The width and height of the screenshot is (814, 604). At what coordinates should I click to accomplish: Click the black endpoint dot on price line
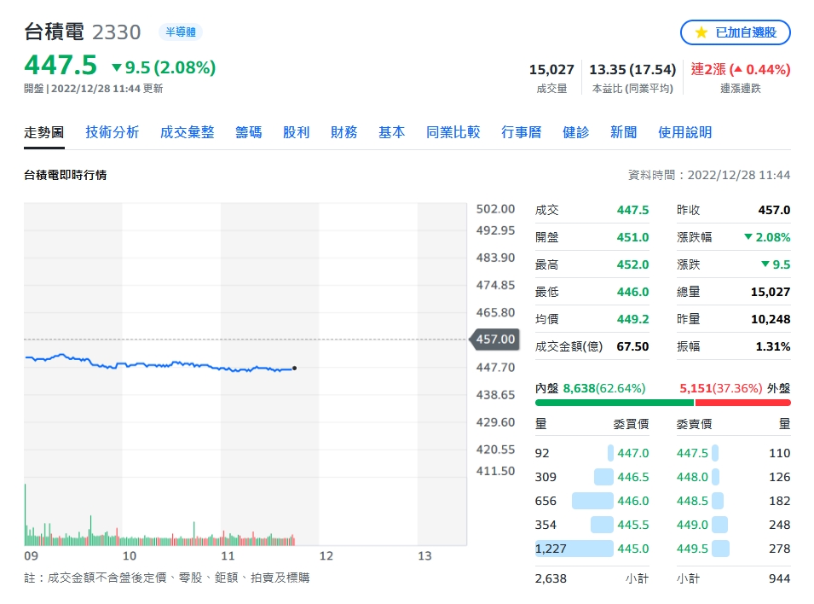[x=294, y=368]
